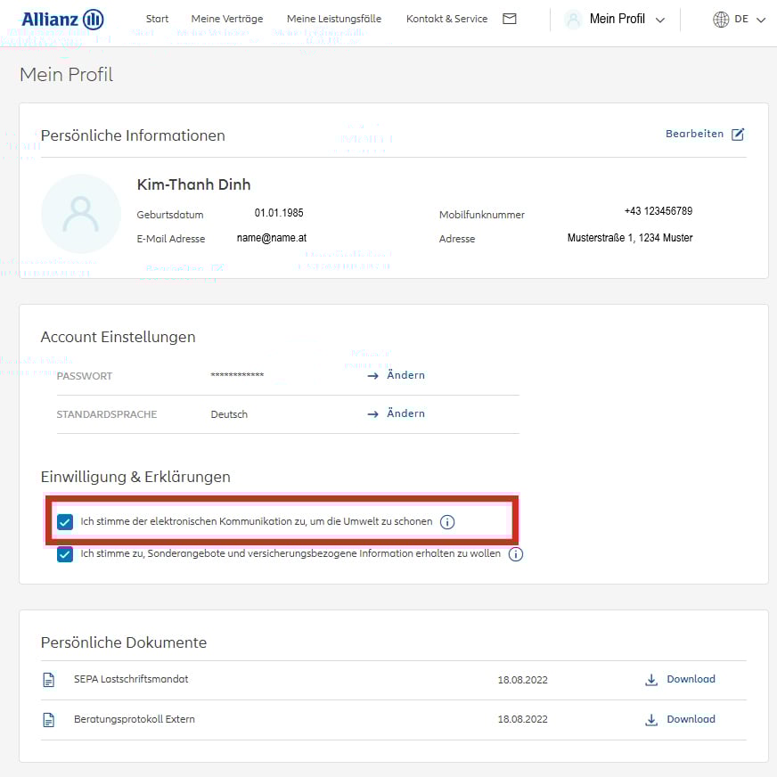Go to Meine Leistungsfälle menu
Image resolution: width=777 pixels, height=777 pixels.
pos(334,19)
